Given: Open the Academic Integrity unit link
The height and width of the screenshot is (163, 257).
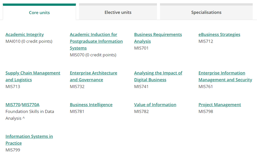Looking at the screenshot, I should click(25, 34).
